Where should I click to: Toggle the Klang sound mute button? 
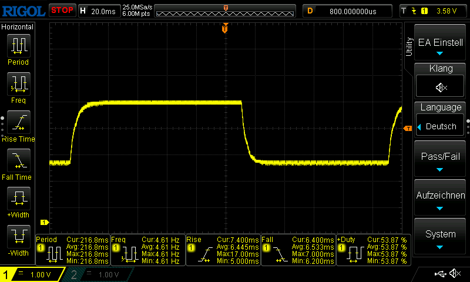(x=440, y=86)
